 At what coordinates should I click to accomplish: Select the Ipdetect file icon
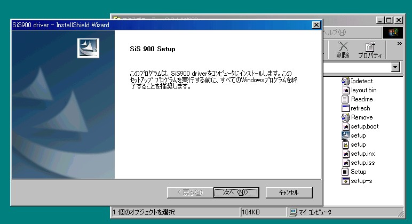[x=345, y=81]
